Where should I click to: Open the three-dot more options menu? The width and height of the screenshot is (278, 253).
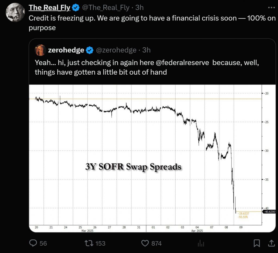tap(271, 8)
